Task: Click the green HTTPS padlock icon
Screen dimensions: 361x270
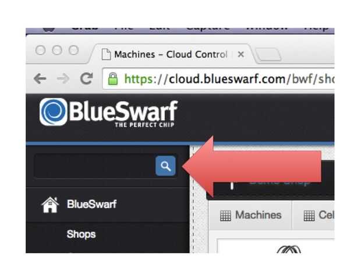Action: (x=113, y=79)
